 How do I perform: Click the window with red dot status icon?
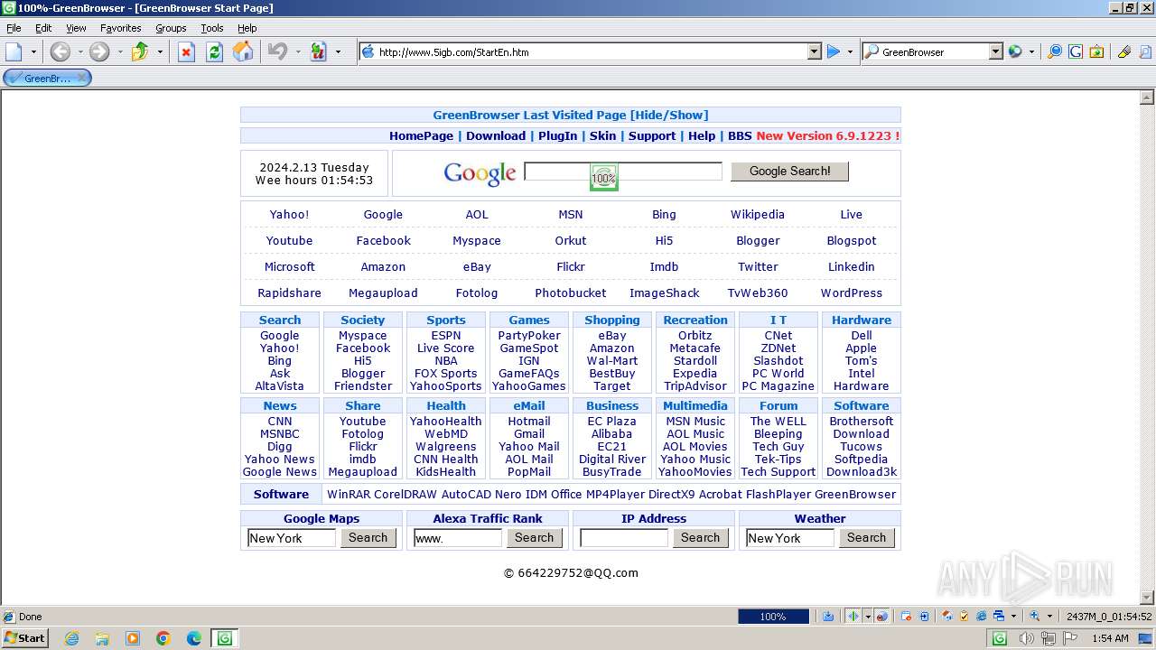(907, 617)
